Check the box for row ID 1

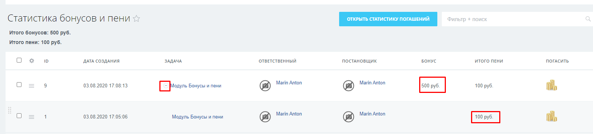point(19,115)
